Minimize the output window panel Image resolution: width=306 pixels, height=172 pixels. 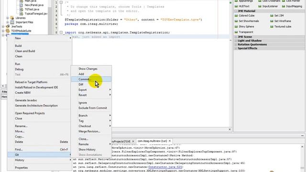click(302, 136)
